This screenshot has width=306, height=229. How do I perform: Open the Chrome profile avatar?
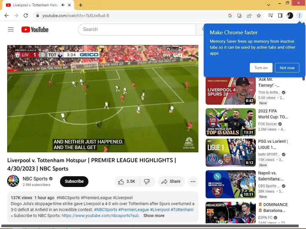[290, 16]
